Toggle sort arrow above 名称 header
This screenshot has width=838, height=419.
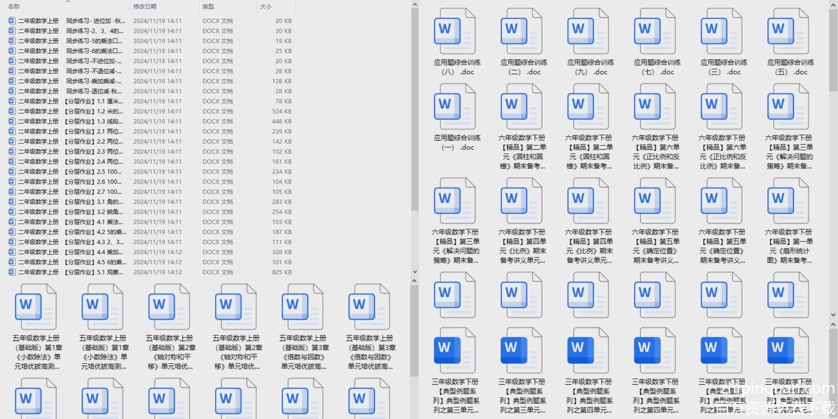pos(68,2)
